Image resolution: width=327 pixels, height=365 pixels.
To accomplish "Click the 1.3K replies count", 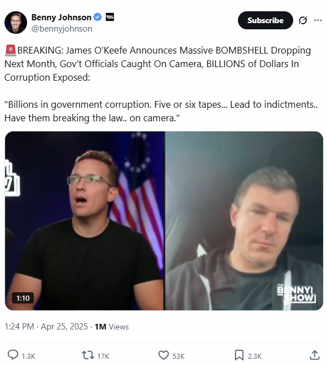I will click(28, 356).
